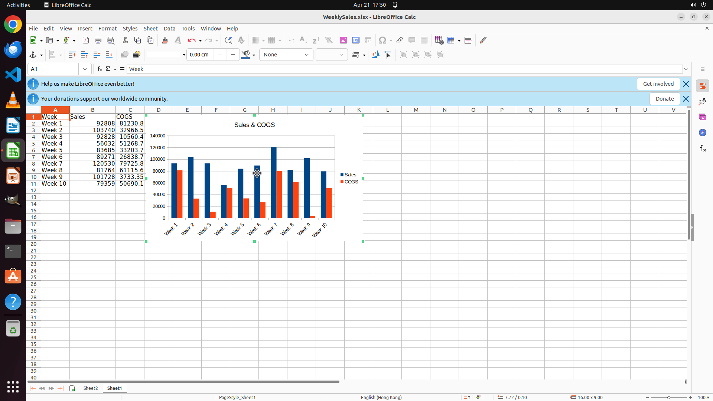The image size is (713, 401).
Task: Toggle the Show Draw Functions icon
Action: click(483, 40)
